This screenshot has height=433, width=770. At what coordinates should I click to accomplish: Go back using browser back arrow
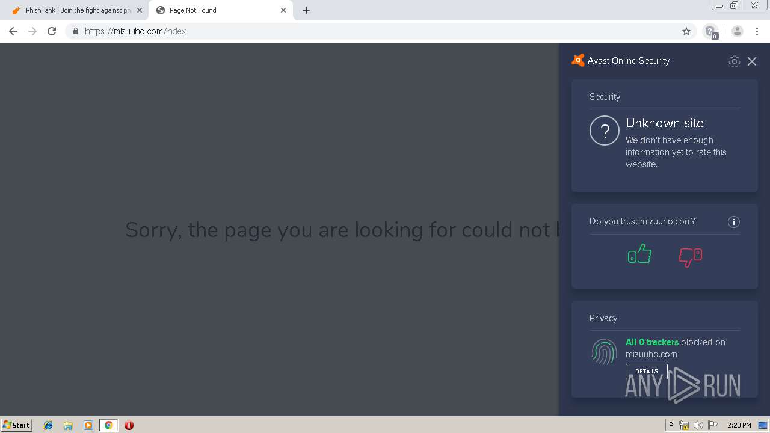pyautogui.click(x=13, y=31)
